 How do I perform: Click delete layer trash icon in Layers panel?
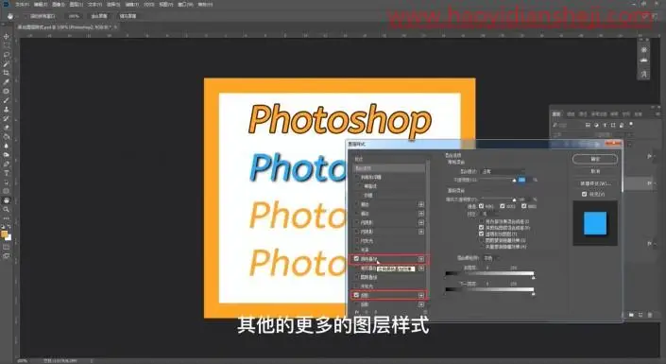click(x=649, y=315)
